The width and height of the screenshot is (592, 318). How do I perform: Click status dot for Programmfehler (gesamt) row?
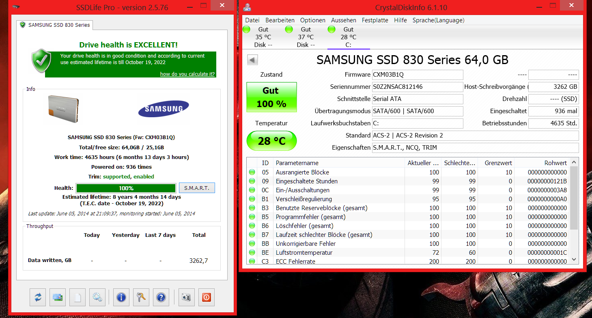click(x=252, y=217)
